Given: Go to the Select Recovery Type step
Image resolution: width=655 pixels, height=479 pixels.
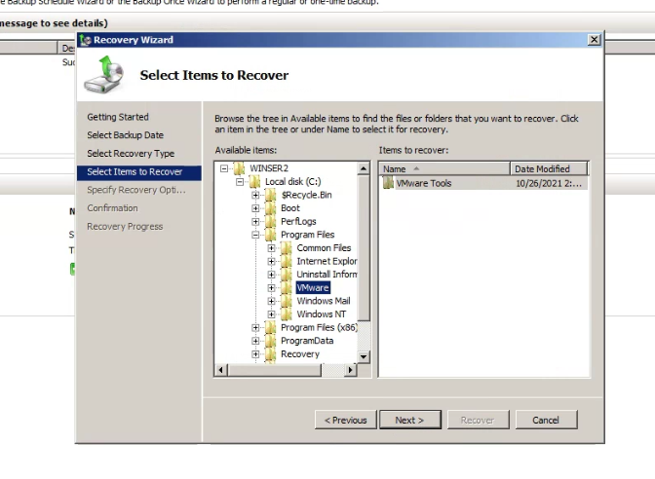Looking at the screenshot, I should pos(131,154).
